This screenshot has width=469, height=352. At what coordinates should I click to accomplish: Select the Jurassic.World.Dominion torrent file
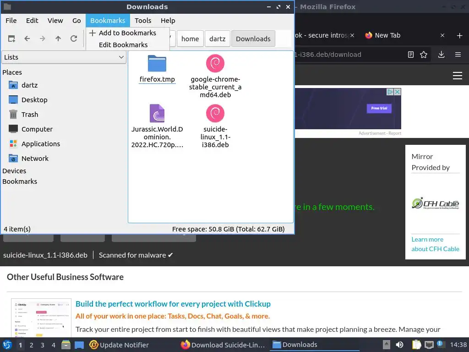point(157,113)
